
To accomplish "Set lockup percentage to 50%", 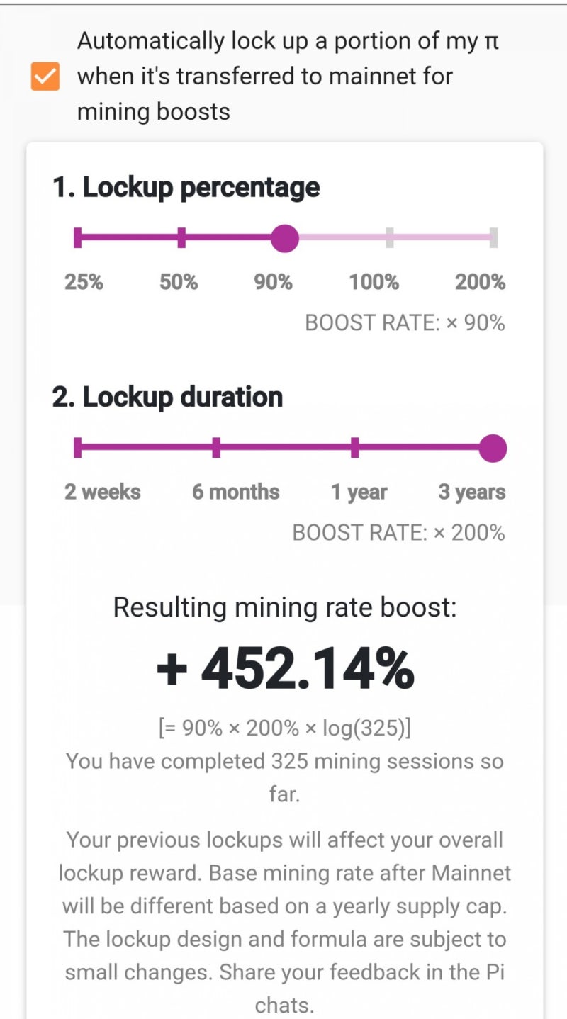I will [181, 238].
